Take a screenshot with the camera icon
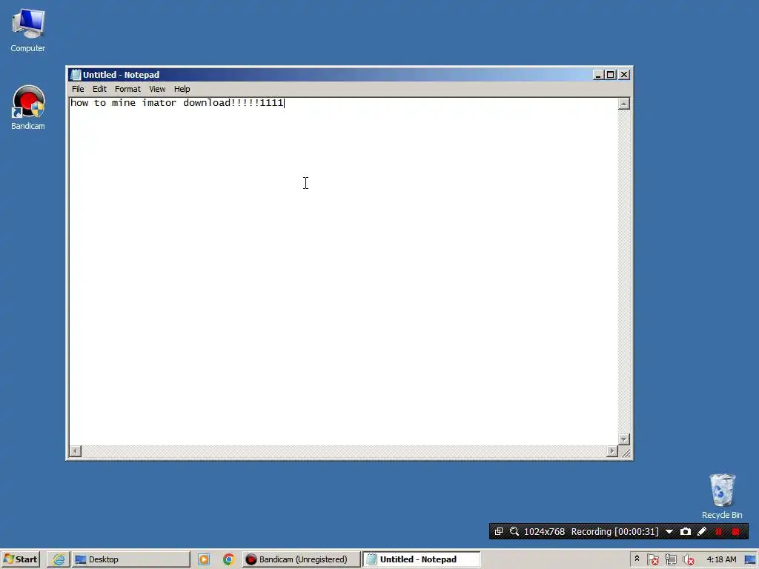The image size is (759, 569). pos(686,531)
